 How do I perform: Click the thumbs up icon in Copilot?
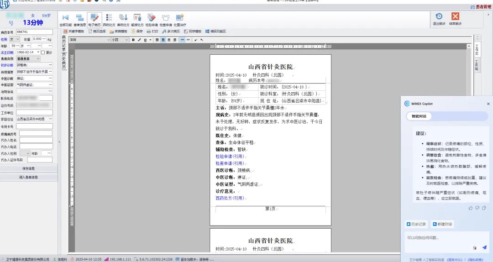tap(471, 208)
